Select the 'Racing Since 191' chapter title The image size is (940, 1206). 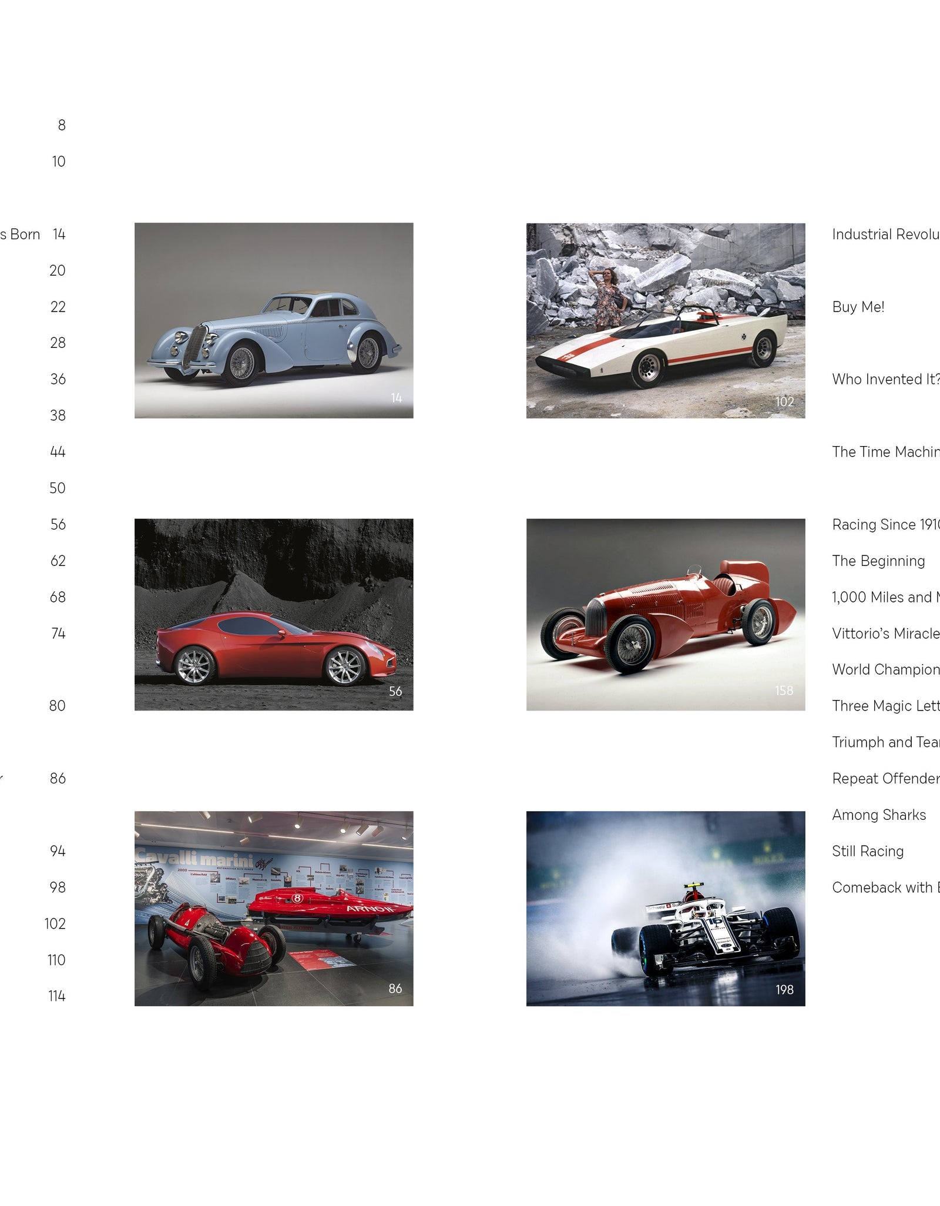(886, 524)
